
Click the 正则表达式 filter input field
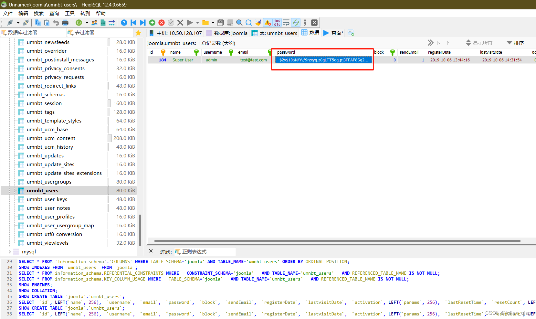pyautogui.click(x=205, y=252)
